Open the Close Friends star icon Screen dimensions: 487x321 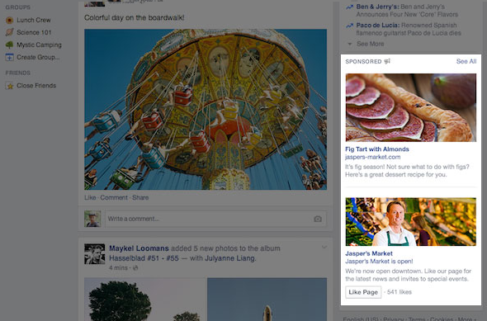(x=10, y=86)
